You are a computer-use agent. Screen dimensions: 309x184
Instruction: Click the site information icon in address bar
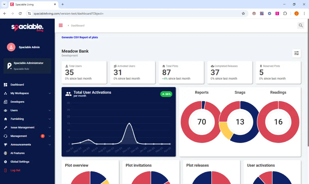(x=29, y=13)
